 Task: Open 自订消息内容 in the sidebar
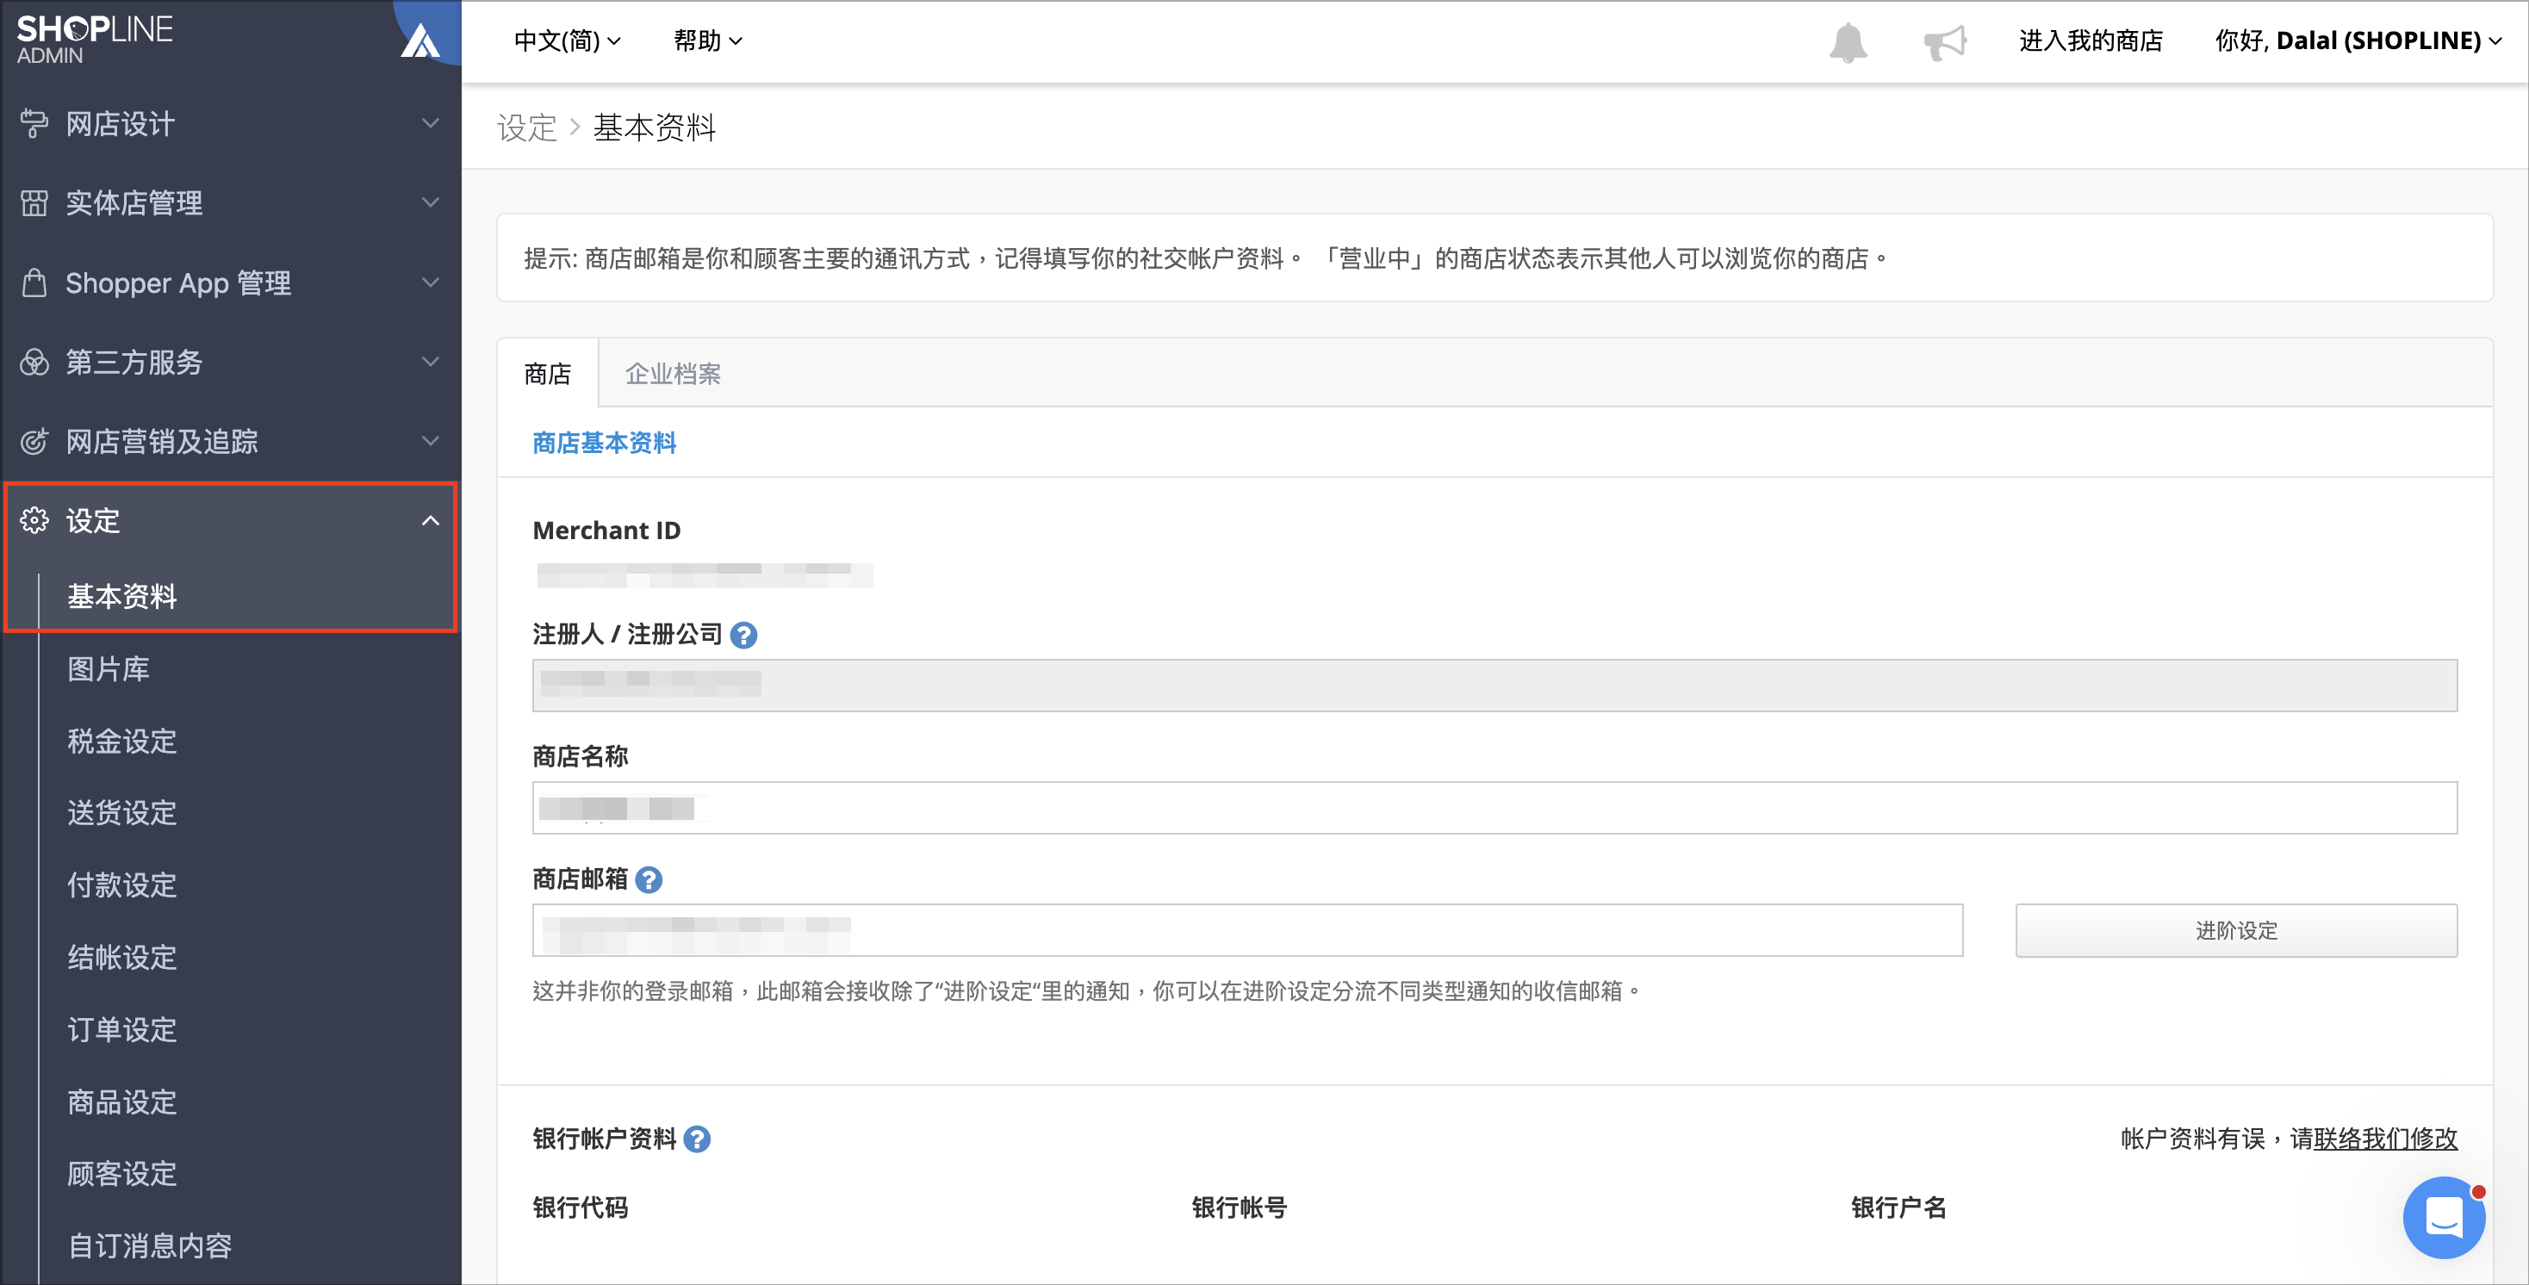[x=149, y=1245]
